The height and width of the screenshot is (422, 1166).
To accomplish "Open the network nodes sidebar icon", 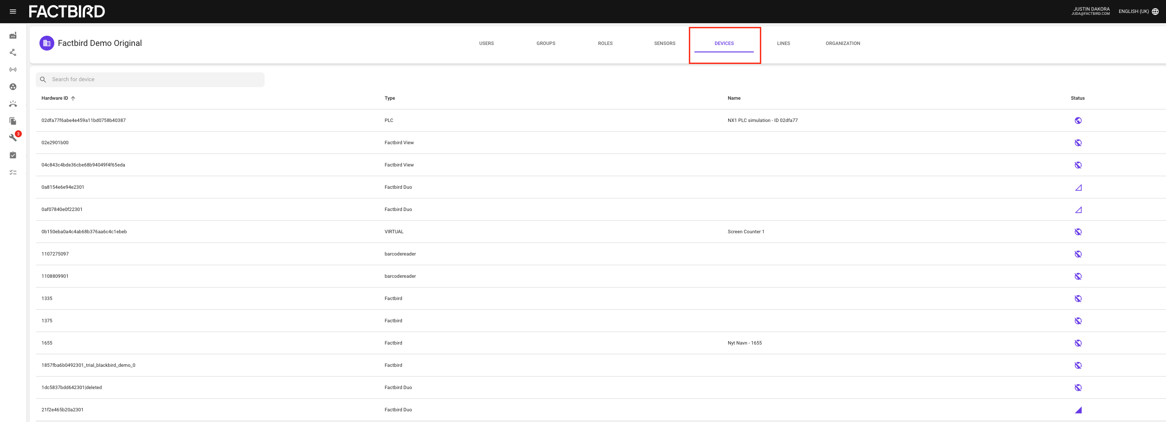I will point(13,52).
